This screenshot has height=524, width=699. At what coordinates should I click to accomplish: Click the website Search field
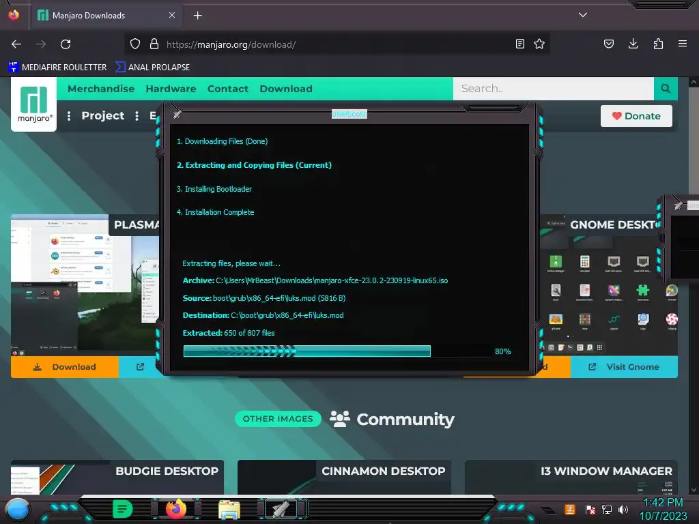click(553, 89)
